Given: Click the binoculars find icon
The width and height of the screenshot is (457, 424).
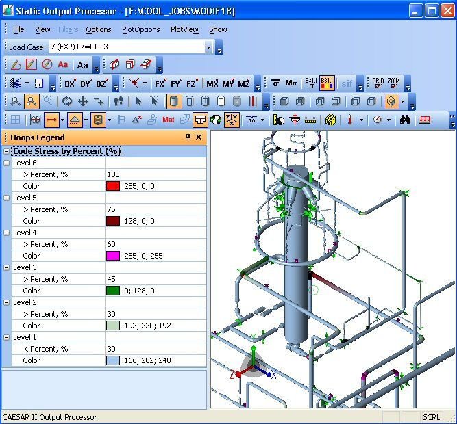Looking at the screenshot, I should point(405,120).
